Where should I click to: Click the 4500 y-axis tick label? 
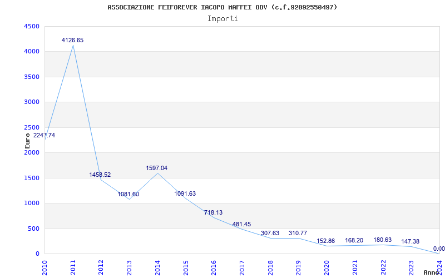point(32,26)
